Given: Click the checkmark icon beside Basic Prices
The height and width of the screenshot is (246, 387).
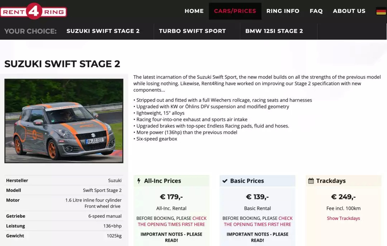Looking at the screenshot, I should 225,181.
